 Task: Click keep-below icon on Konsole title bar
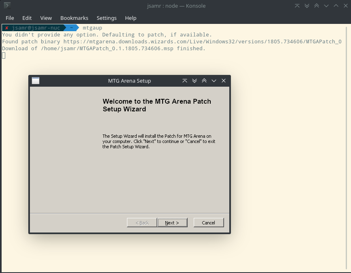click(307, 6)
